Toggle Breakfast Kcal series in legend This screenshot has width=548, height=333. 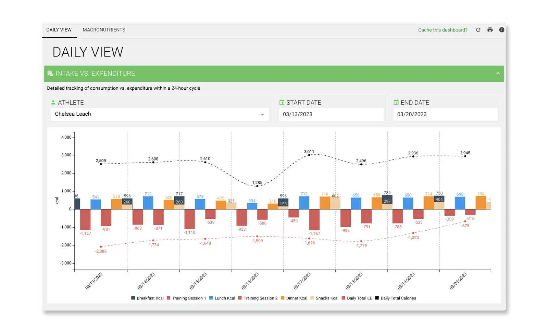coord(147,298)
